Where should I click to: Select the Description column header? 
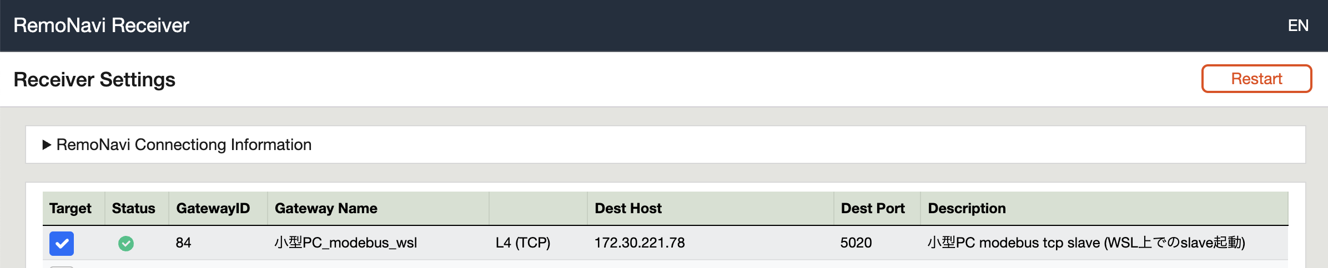[x=967, y=208]
